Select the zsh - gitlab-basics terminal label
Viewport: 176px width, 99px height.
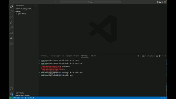click(x=148, y=56)
